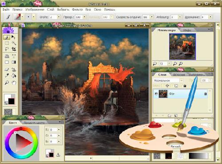Pick the Paint Bucket tool
The image size is (222, 164).
14,76
